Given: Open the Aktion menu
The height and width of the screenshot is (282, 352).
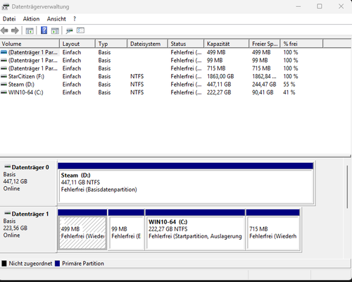Looking at the screenshot, I should tap(31, 19).
